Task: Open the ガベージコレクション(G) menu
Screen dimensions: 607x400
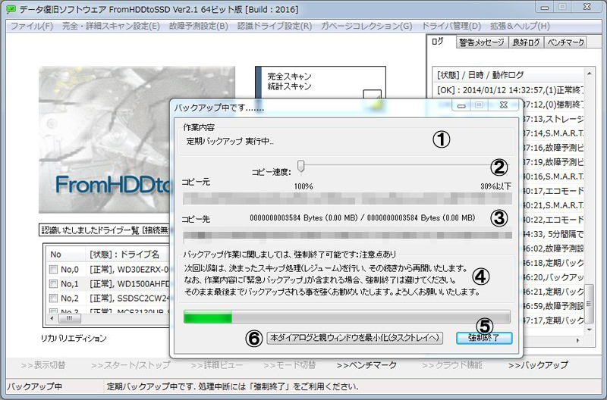Action: point(366,26)
